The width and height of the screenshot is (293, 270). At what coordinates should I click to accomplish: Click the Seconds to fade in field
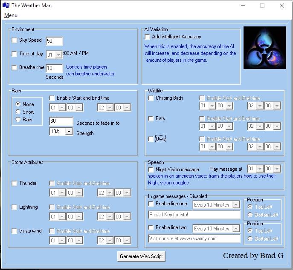click(x=61, y=121)
